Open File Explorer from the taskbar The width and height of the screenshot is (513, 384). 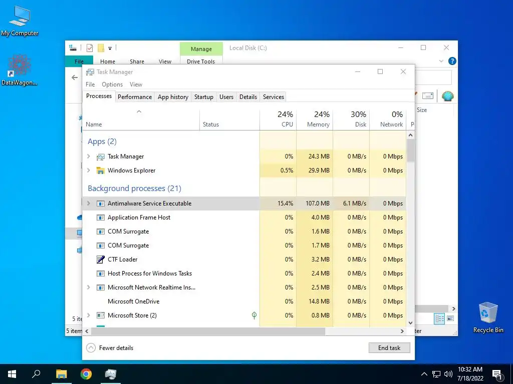61,374
